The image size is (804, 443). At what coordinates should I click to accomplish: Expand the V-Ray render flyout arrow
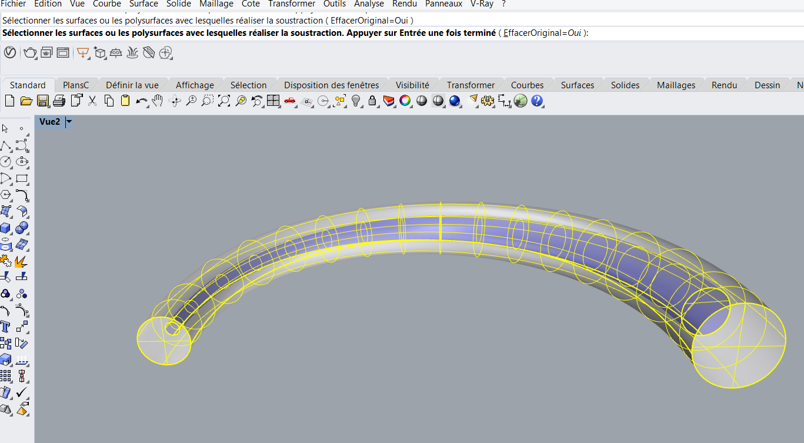click(x=36, y=58)
